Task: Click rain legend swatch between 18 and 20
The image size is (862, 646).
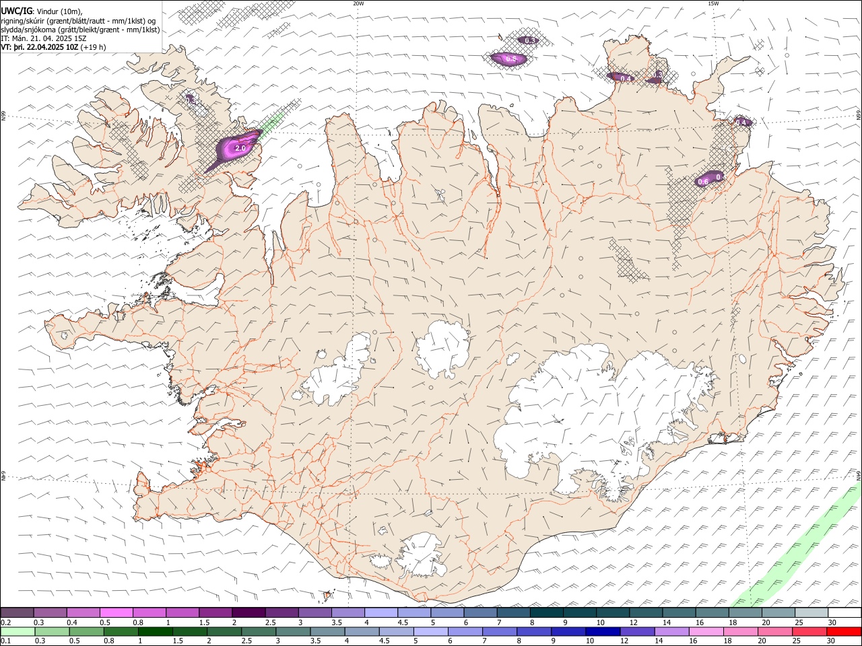Action: [x=739, y=631]
